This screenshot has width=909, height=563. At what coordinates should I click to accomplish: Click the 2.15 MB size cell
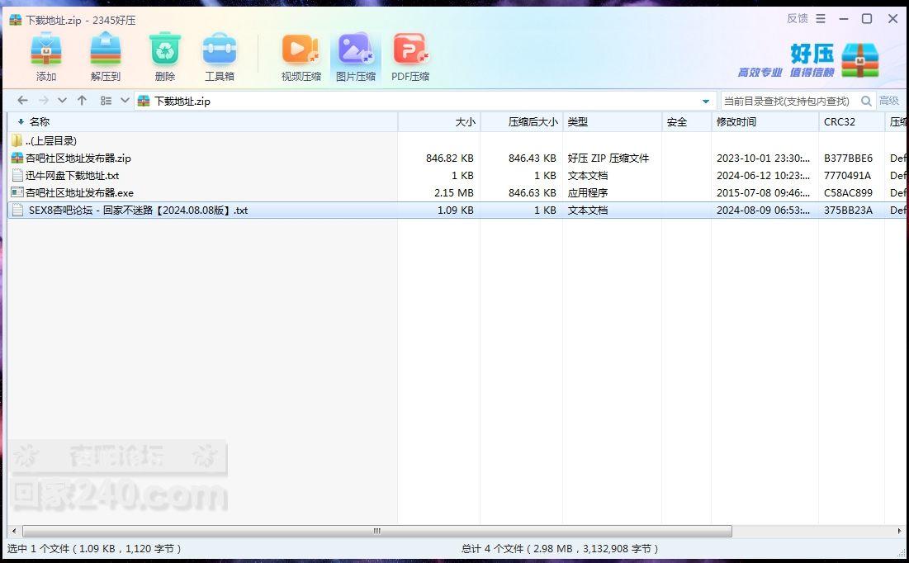(454, 192)
